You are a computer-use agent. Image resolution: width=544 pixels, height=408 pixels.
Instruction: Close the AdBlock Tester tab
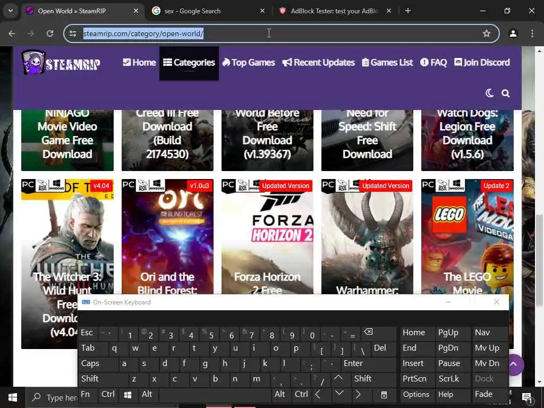point(389,11)
